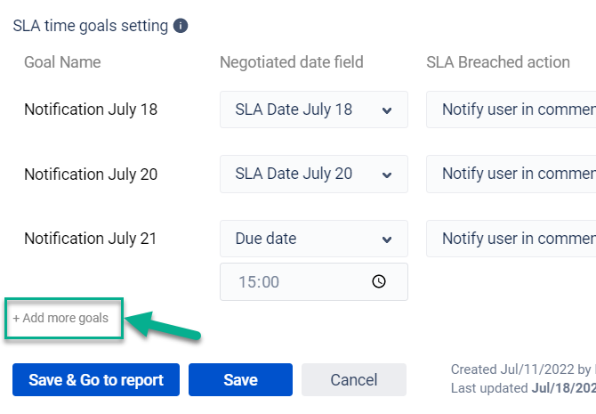Expand the Due date dropdown
Viewport: 596px width, 414px height.
tap(313, 239)
